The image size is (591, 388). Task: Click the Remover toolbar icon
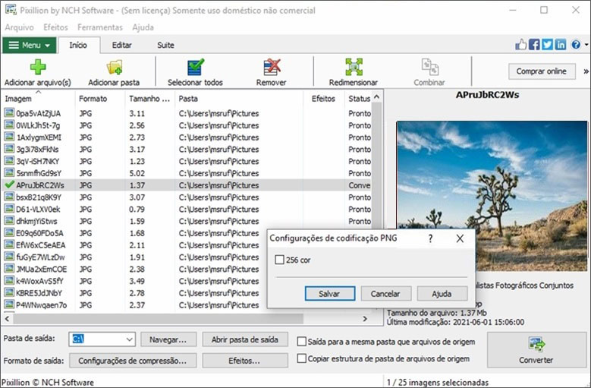point(272,67)
